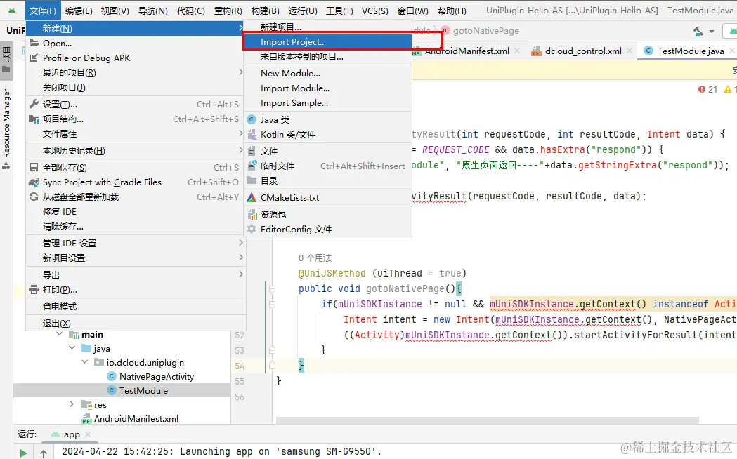Click the 全部保存(S) save icon
This screenshot has width=737, height=459.
(34, 167)
